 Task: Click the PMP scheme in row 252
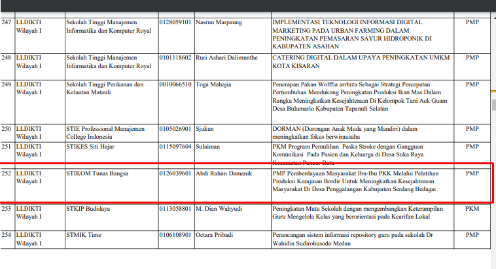click(472, 173)
